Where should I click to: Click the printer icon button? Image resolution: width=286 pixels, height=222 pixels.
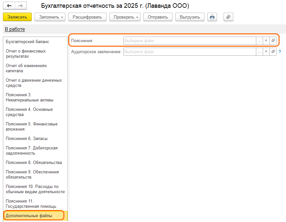coord(212,17)
